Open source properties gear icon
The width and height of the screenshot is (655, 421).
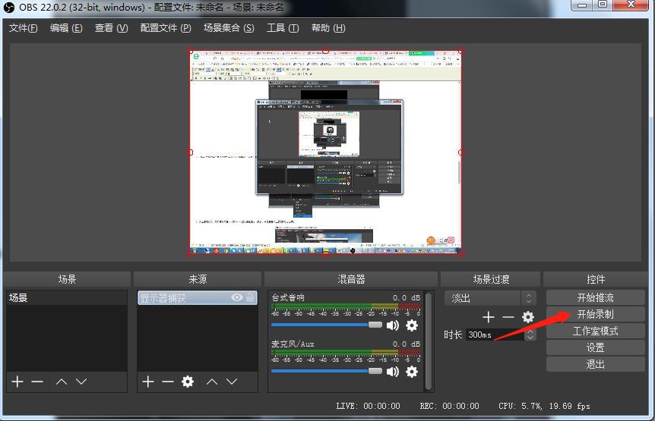tap(188, 382)
